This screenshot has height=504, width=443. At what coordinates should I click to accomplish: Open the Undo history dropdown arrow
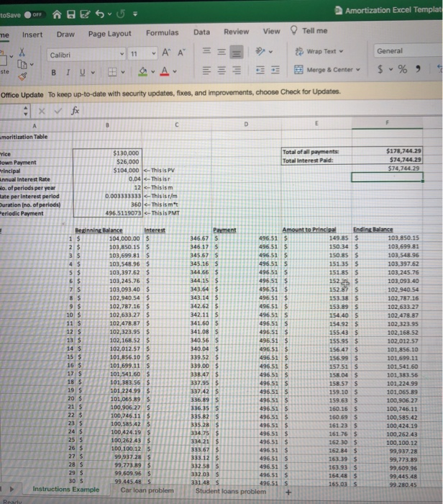pyautogui.click(x=109, y=14)
